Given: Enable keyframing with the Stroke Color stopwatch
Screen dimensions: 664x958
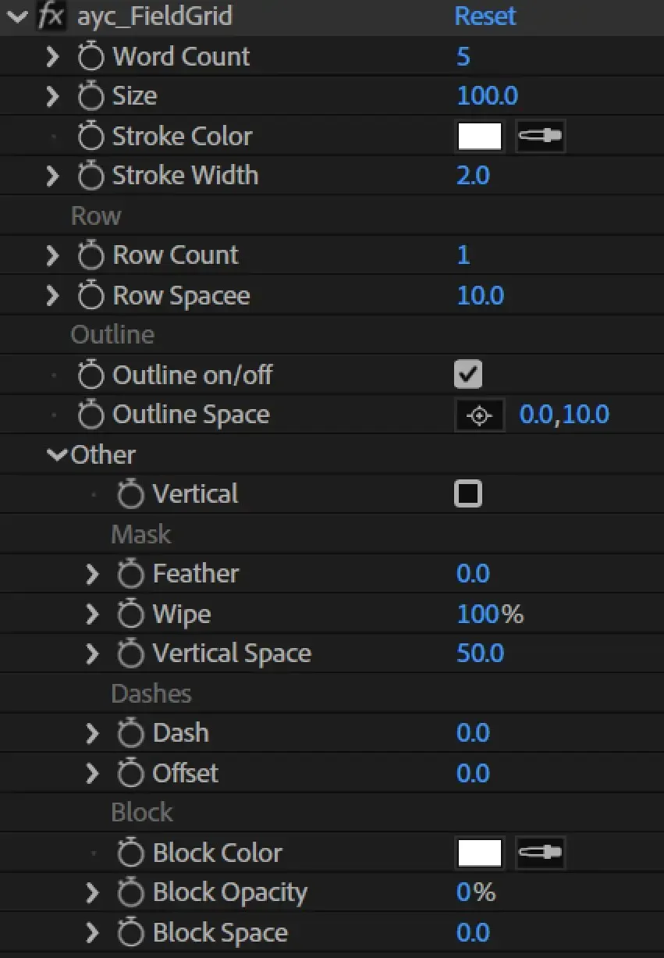Looking at the screenshot, I should coord(91,137).
